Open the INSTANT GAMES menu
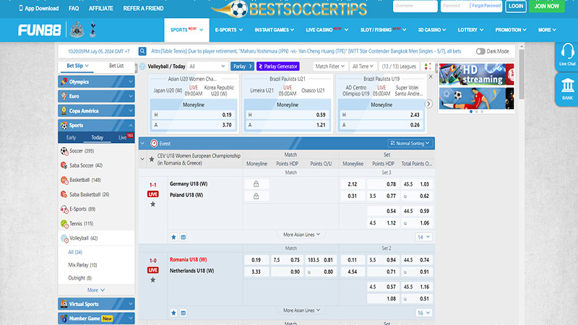This screenshot has height=325, width=578. pyautogui.click(x=275, y=30)
